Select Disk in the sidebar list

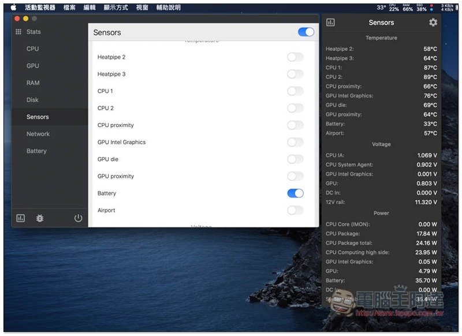click(32, 100)
